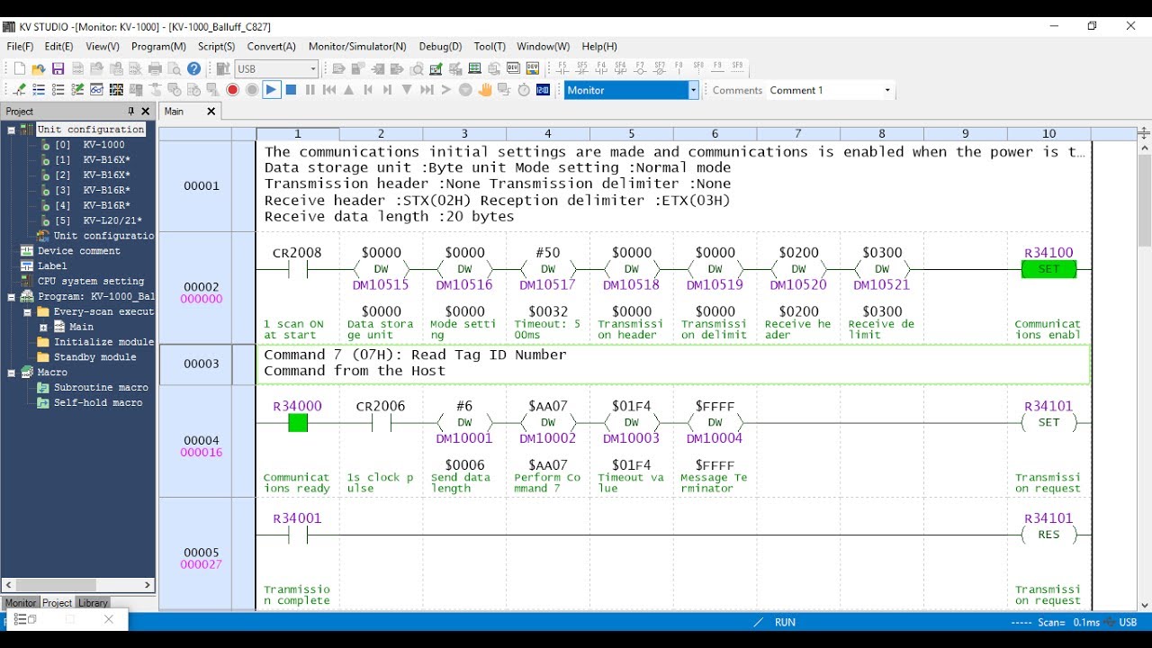This screenshot has height=648, width=1152.
Task: Open the Script(S) menu
Action: click(217, 46)
